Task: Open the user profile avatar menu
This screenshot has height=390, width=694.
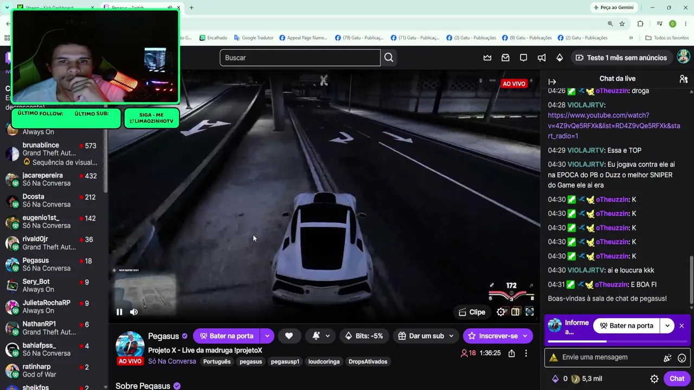Action: tap(683, 57)
